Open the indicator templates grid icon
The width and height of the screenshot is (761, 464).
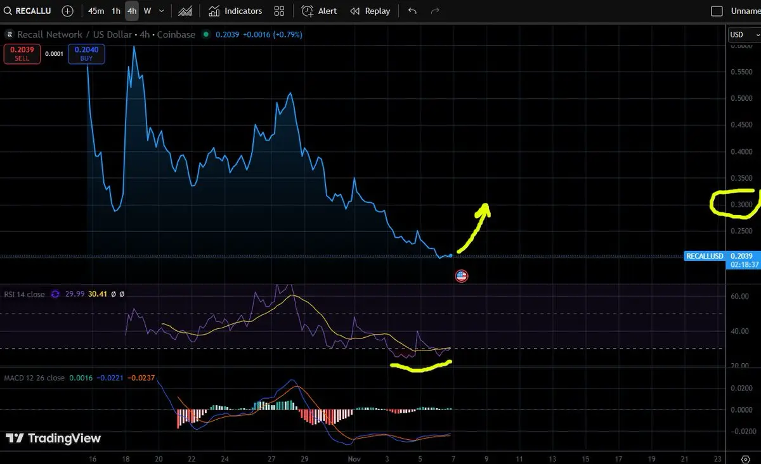coord(279,11)
